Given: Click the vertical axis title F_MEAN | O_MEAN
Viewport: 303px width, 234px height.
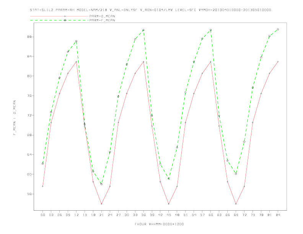Looking at the screenshot, I should point(15,118).
